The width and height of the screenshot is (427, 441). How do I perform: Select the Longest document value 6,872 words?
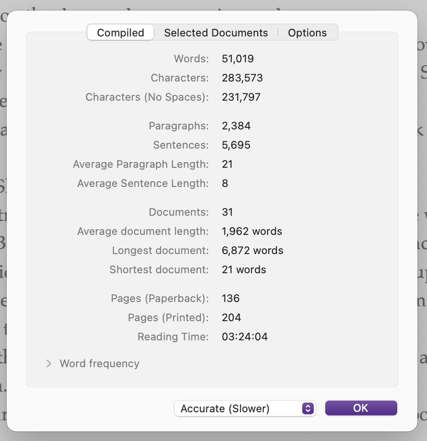(252, 251)
